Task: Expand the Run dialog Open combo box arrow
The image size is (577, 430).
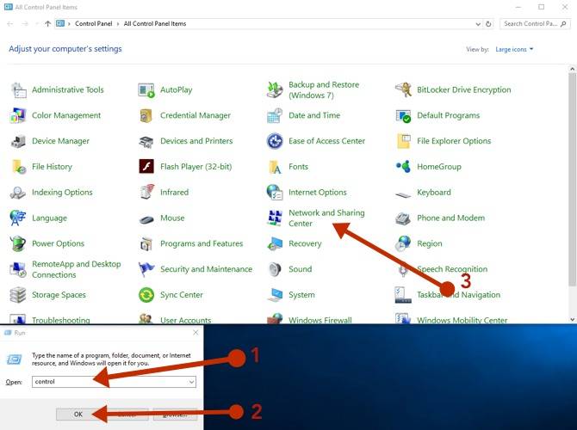Action: pyautogui.click(x=192, y=382)
